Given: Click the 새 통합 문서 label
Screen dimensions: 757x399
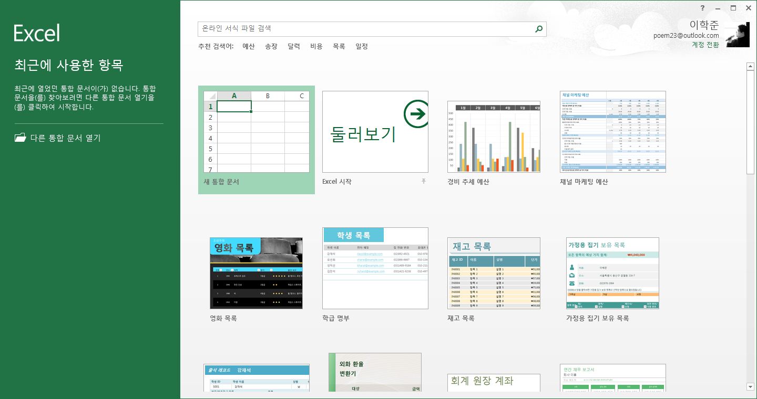Looking at the screenshot, I should click(221, 182).
